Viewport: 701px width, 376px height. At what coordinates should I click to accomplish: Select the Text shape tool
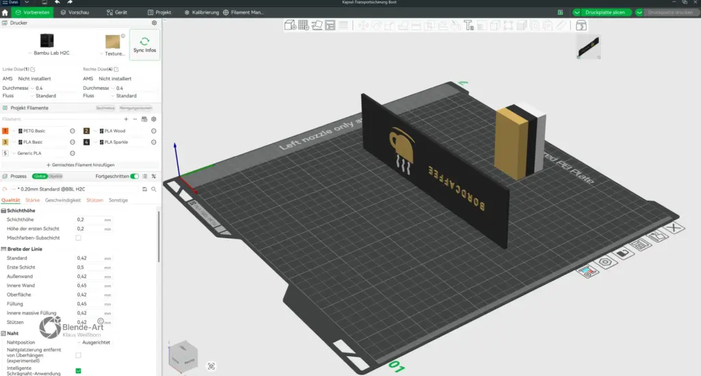tap(468, 25)
